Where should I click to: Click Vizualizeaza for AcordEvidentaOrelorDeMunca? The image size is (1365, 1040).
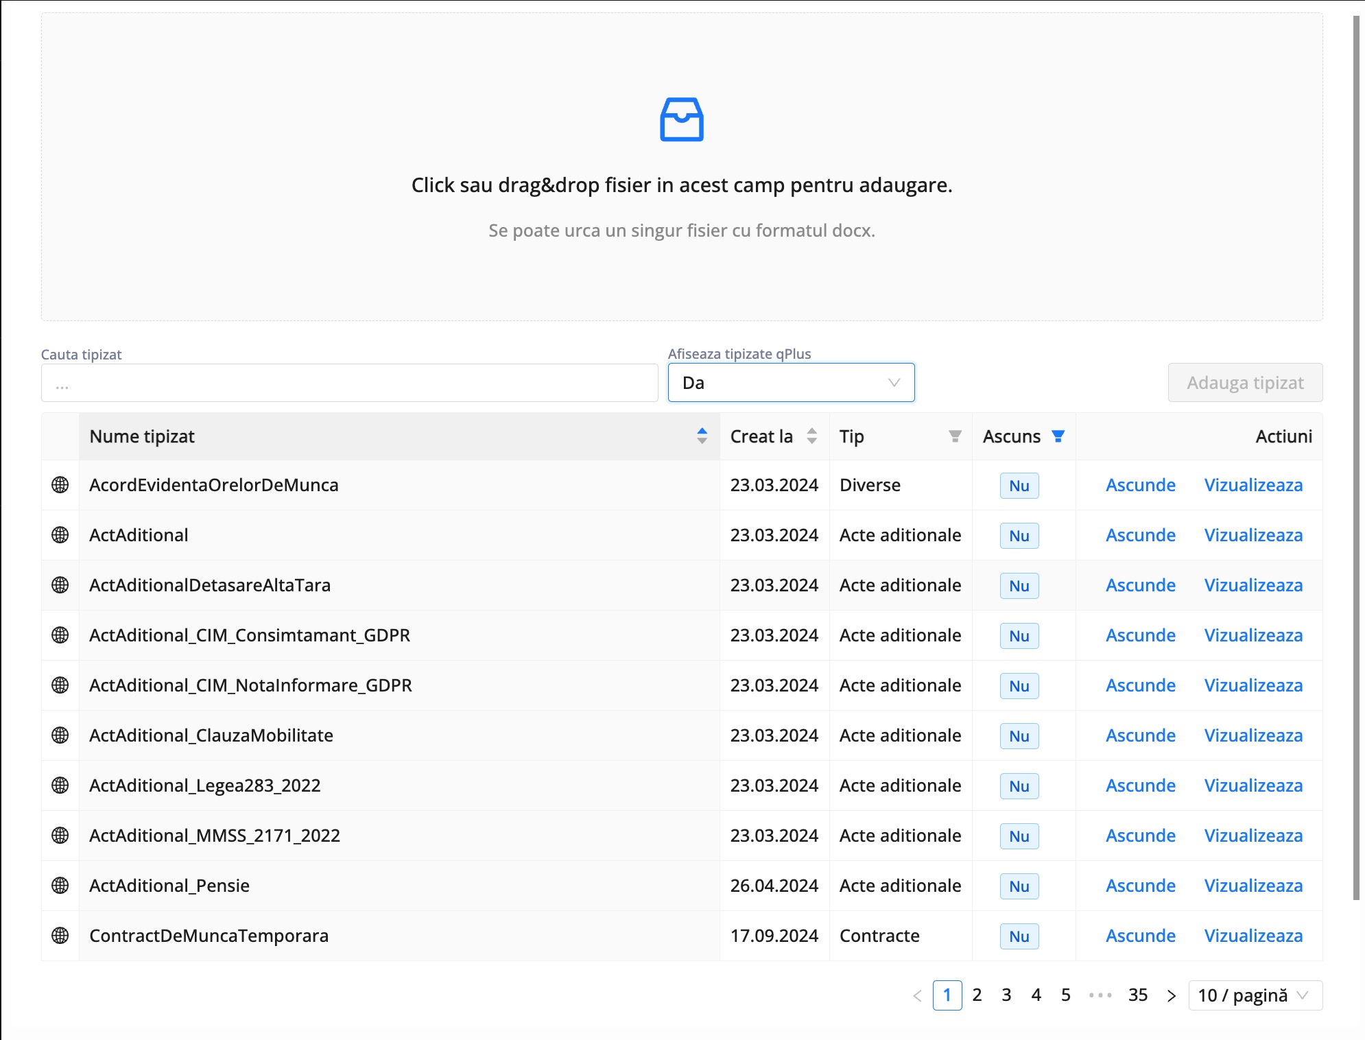[1253, 485]
